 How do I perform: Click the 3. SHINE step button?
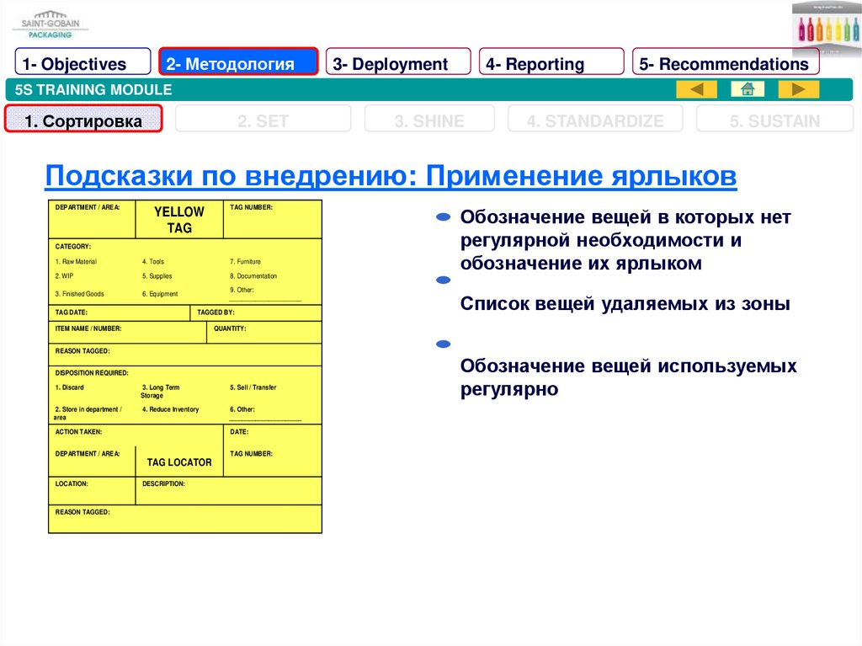tap(428, 120)
